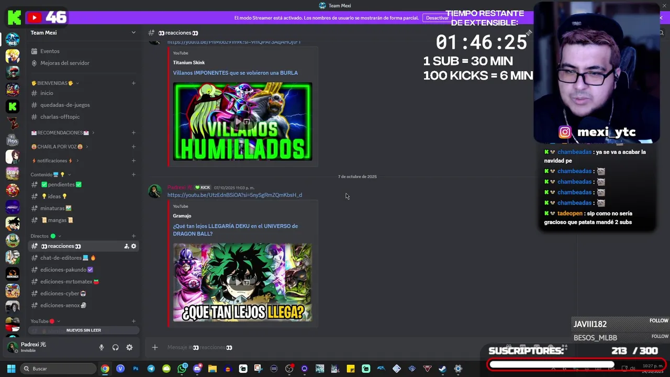Image resolution: width=670 pixels, height=377 pixels.
Task: Open the youtu.be UtzEdnBSiOA link
Action: click(x=234, y=195)
